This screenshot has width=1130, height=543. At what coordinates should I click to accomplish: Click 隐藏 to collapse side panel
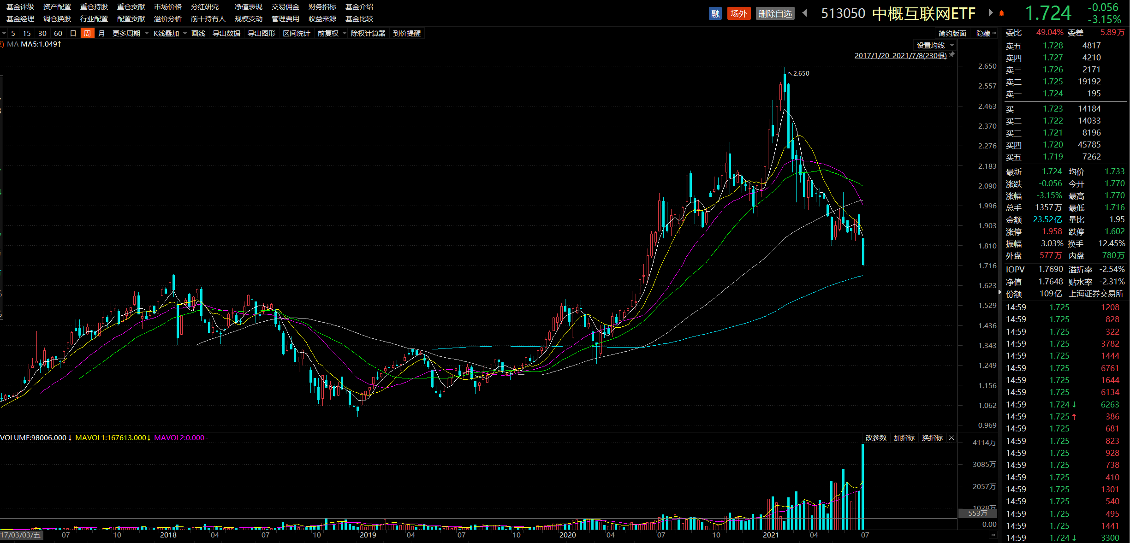(986, 33)
